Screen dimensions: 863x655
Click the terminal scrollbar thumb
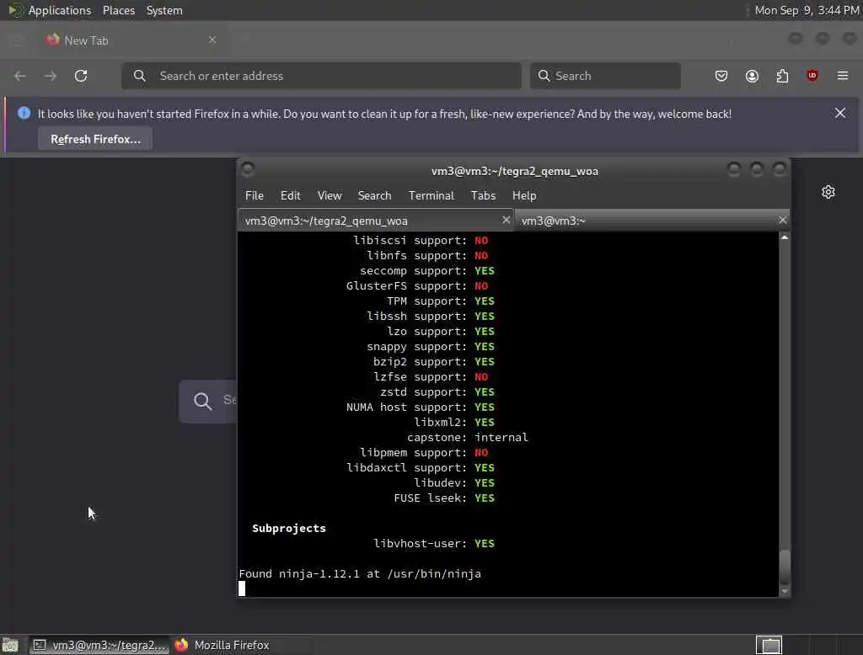[785, 567]
